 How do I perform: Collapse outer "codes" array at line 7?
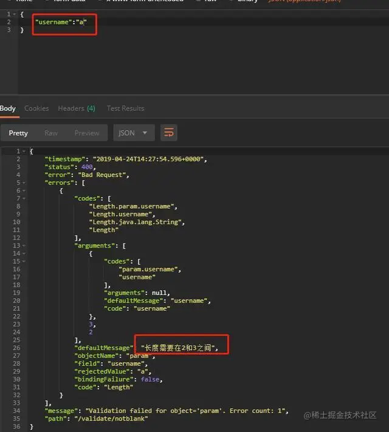[24, 198]
